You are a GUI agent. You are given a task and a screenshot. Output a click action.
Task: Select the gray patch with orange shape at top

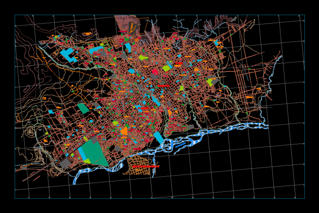click(x=132, y=28)
